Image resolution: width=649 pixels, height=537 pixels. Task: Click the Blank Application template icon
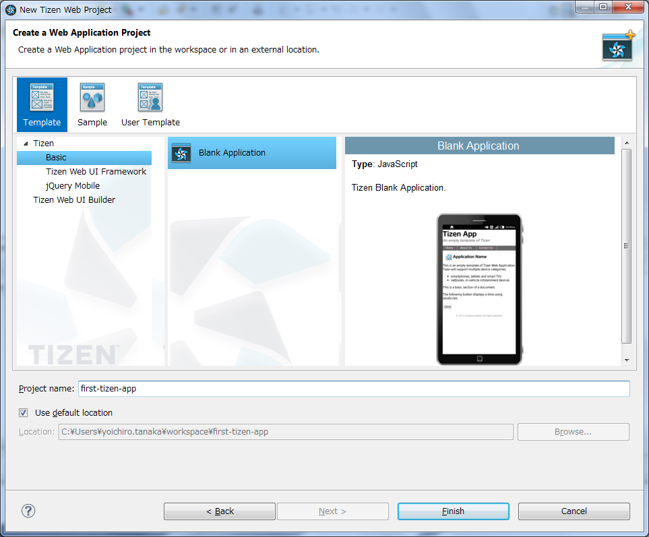pyautogui.click(x=181, y=153)
